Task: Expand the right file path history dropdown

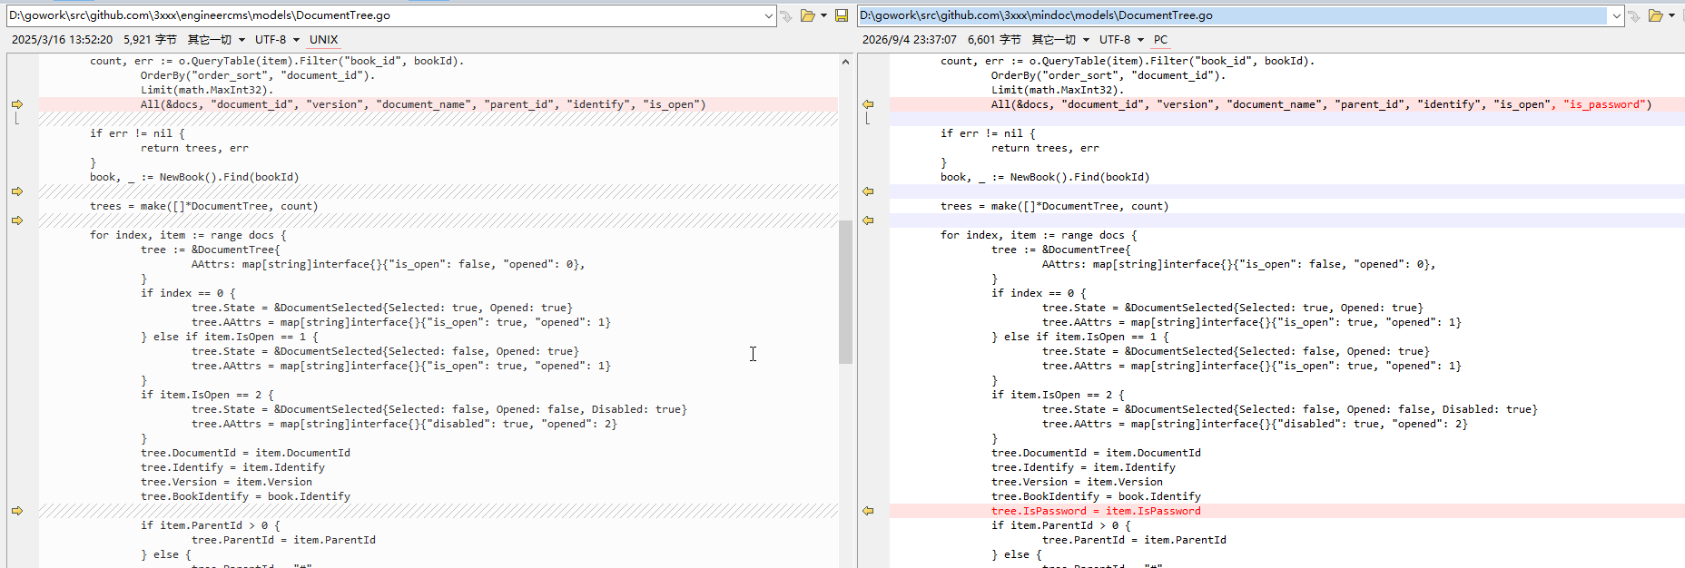Action: pos(1617,15)
